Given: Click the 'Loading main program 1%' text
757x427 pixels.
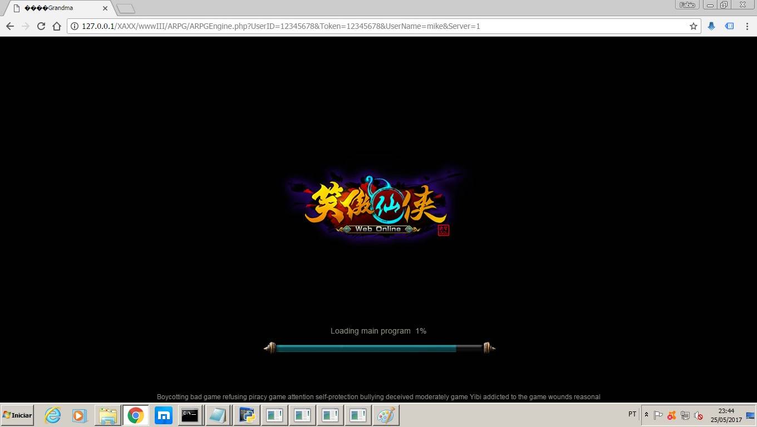Looking at the screenshot, I should click(x=378, y=331).
